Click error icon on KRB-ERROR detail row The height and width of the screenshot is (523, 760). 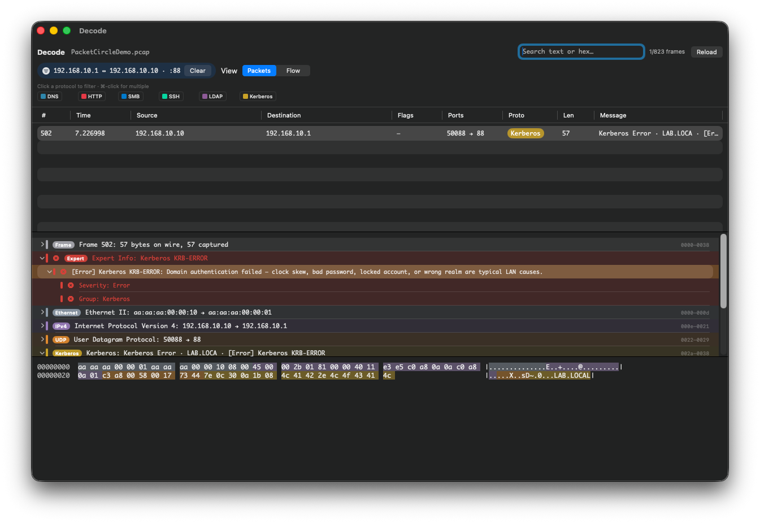[x=63, y=272]
